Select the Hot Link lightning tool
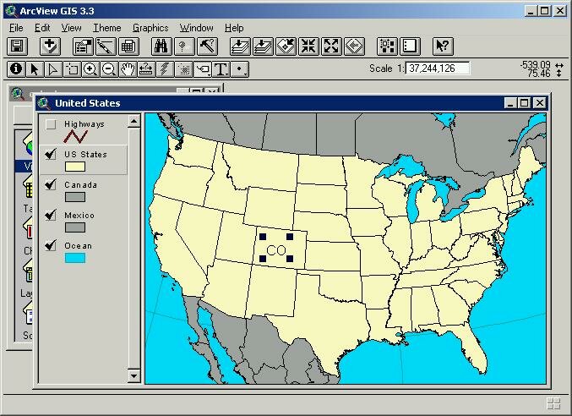Screen dimensions: 572x416 pos(165,69)
